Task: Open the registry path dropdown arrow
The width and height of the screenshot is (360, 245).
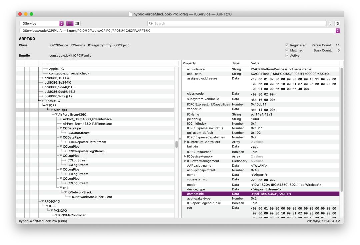Action: coord(338,31)
